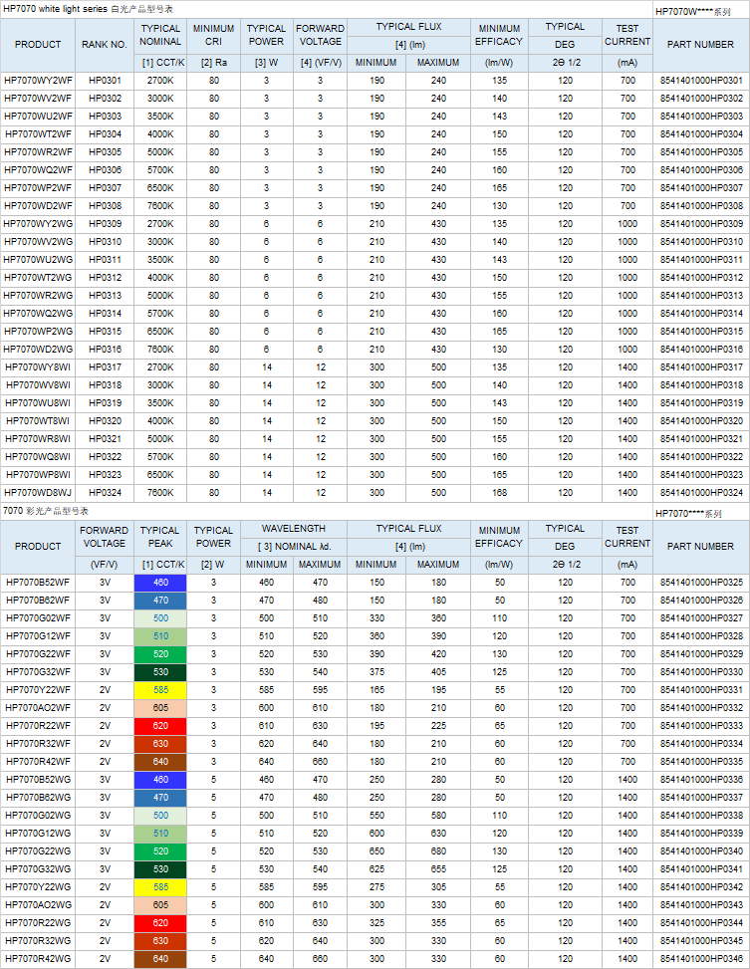Click the WAVELENGTH column header
This screenshot has height=969, width=750.
(x=294, y=529)
